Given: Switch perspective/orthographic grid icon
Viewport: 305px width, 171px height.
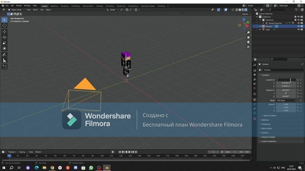Looking at the screenshot, I should pyautogui.click(x=248, y=47).
